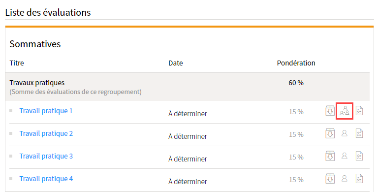Open the checklist document icon for Travail pratique 4
378x192 pixels.
[x=359, y=179]
